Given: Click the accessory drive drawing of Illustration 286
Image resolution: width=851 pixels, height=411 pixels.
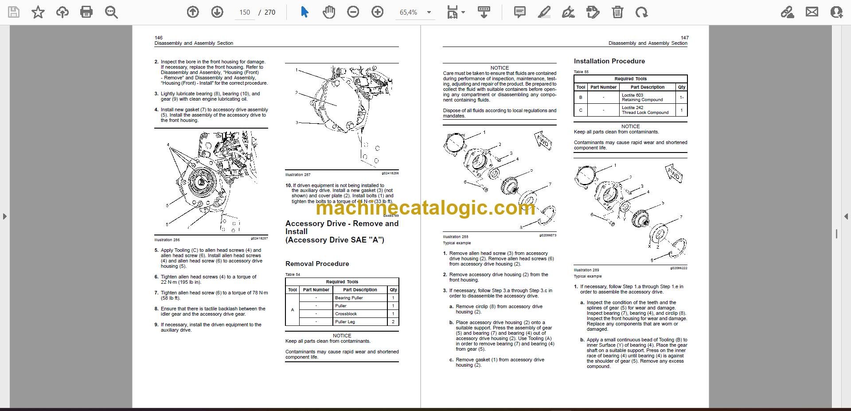Looking at the screenshot, I should 211,182.
